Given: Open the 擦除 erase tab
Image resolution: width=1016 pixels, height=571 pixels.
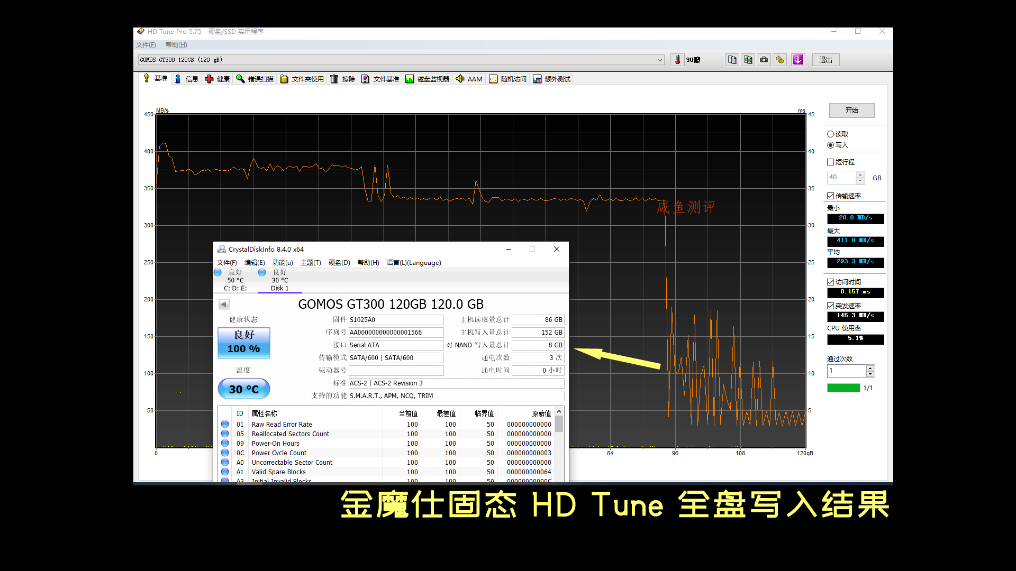Looking at the screenshot, I should (343, 79).
